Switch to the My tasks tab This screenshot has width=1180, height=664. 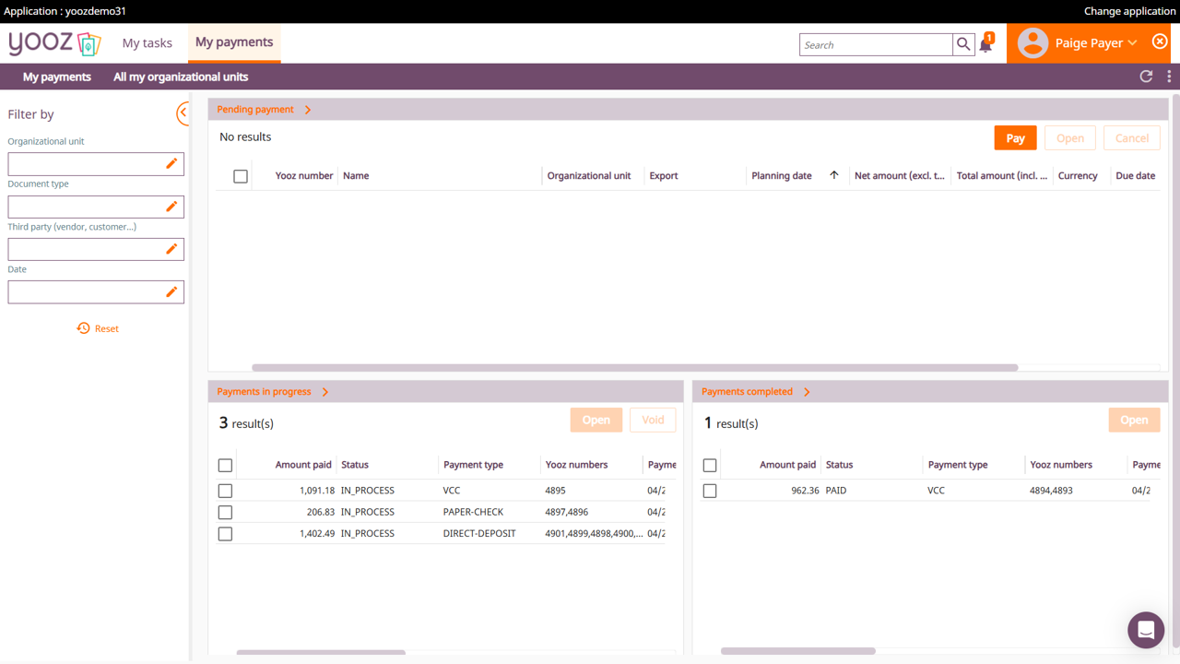pyautogui.click(x=147, y=43)
